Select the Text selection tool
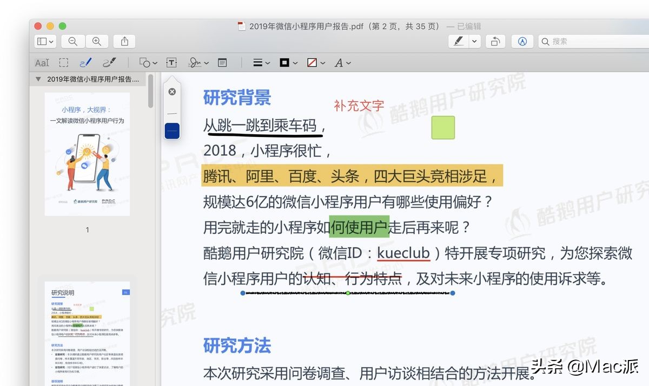Viewport: 649px width, 386px height. pos(42,62)
